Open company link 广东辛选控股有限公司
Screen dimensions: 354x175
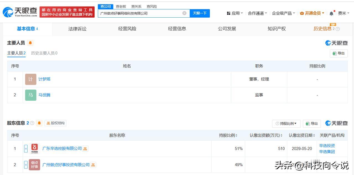(x=62, y=149)
